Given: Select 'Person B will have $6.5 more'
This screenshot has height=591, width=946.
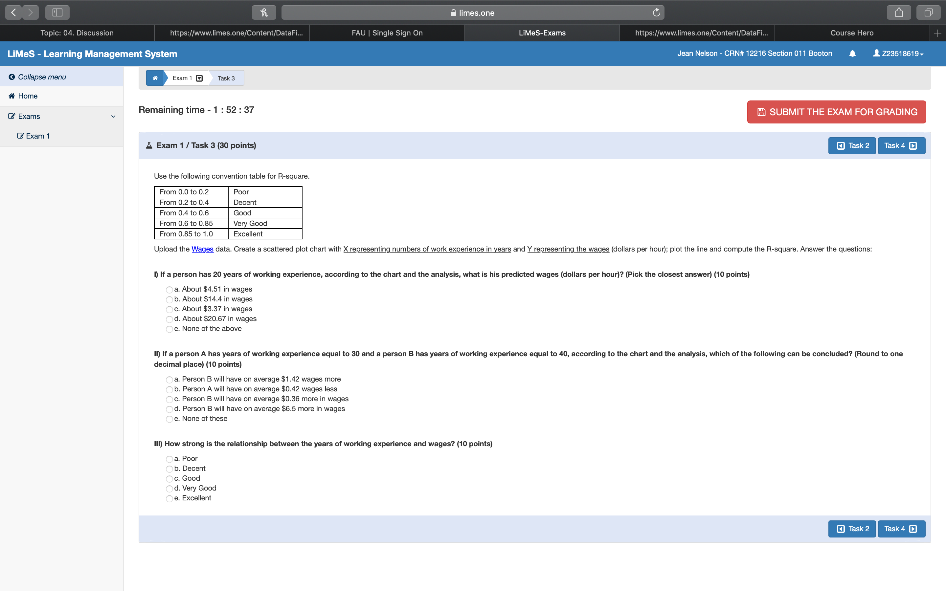Looking at the screenshot, I should 169,409.
